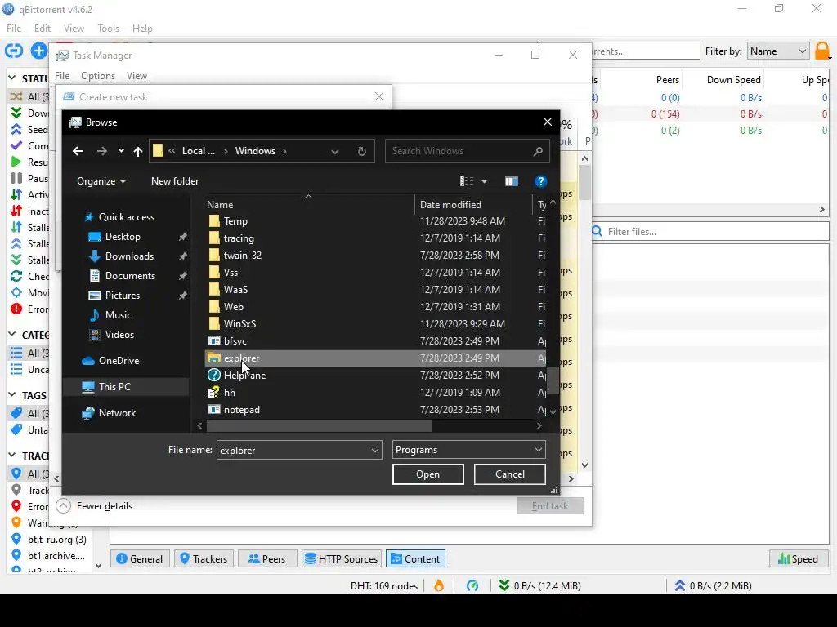Open Desktop in Quick access
The height and width of the screenshot is (627, 837).
[x=123, y=237]
